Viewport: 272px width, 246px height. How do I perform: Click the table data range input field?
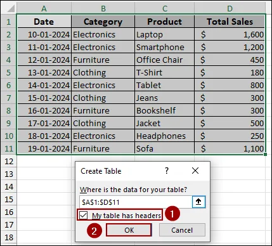136,202
